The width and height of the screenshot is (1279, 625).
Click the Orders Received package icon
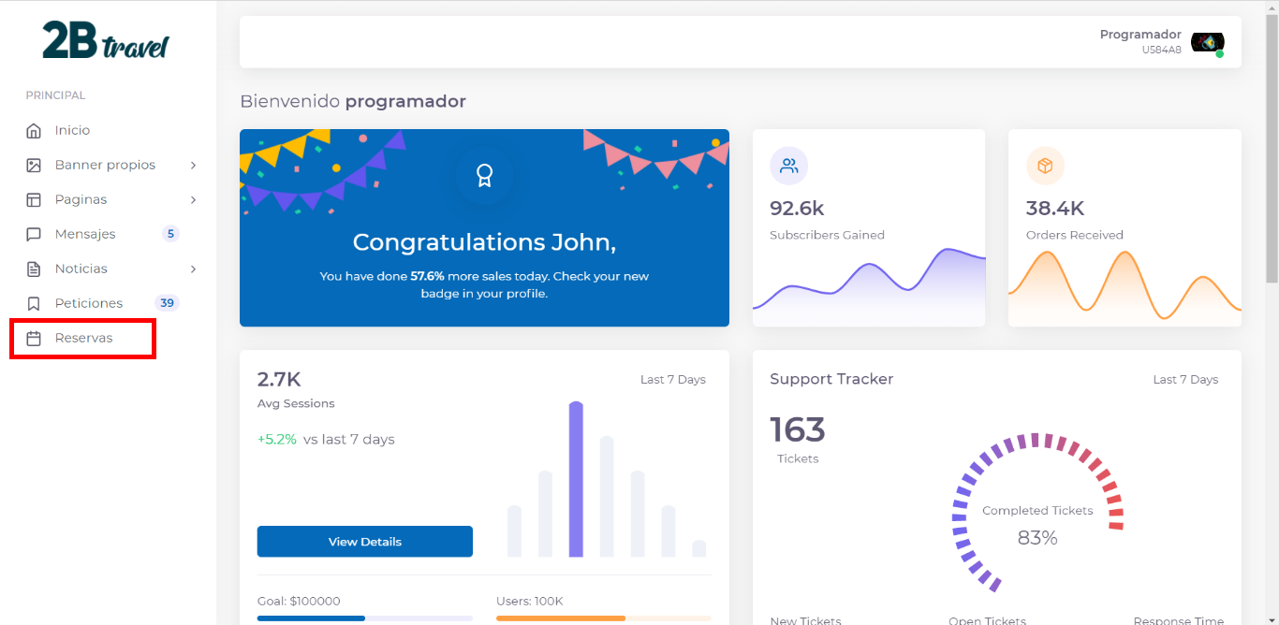(x=1045, y=167)
